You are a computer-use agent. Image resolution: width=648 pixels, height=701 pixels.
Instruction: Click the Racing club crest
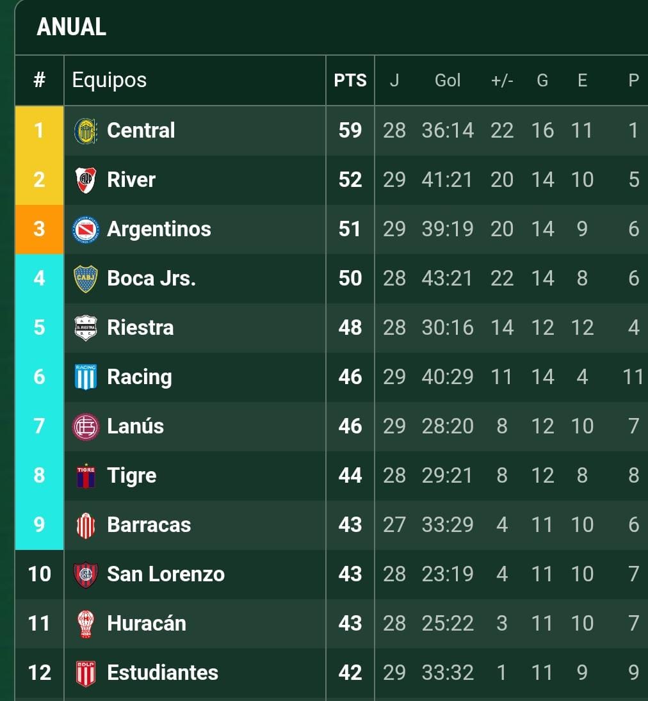pyautogui.click(x=85, y=377)
